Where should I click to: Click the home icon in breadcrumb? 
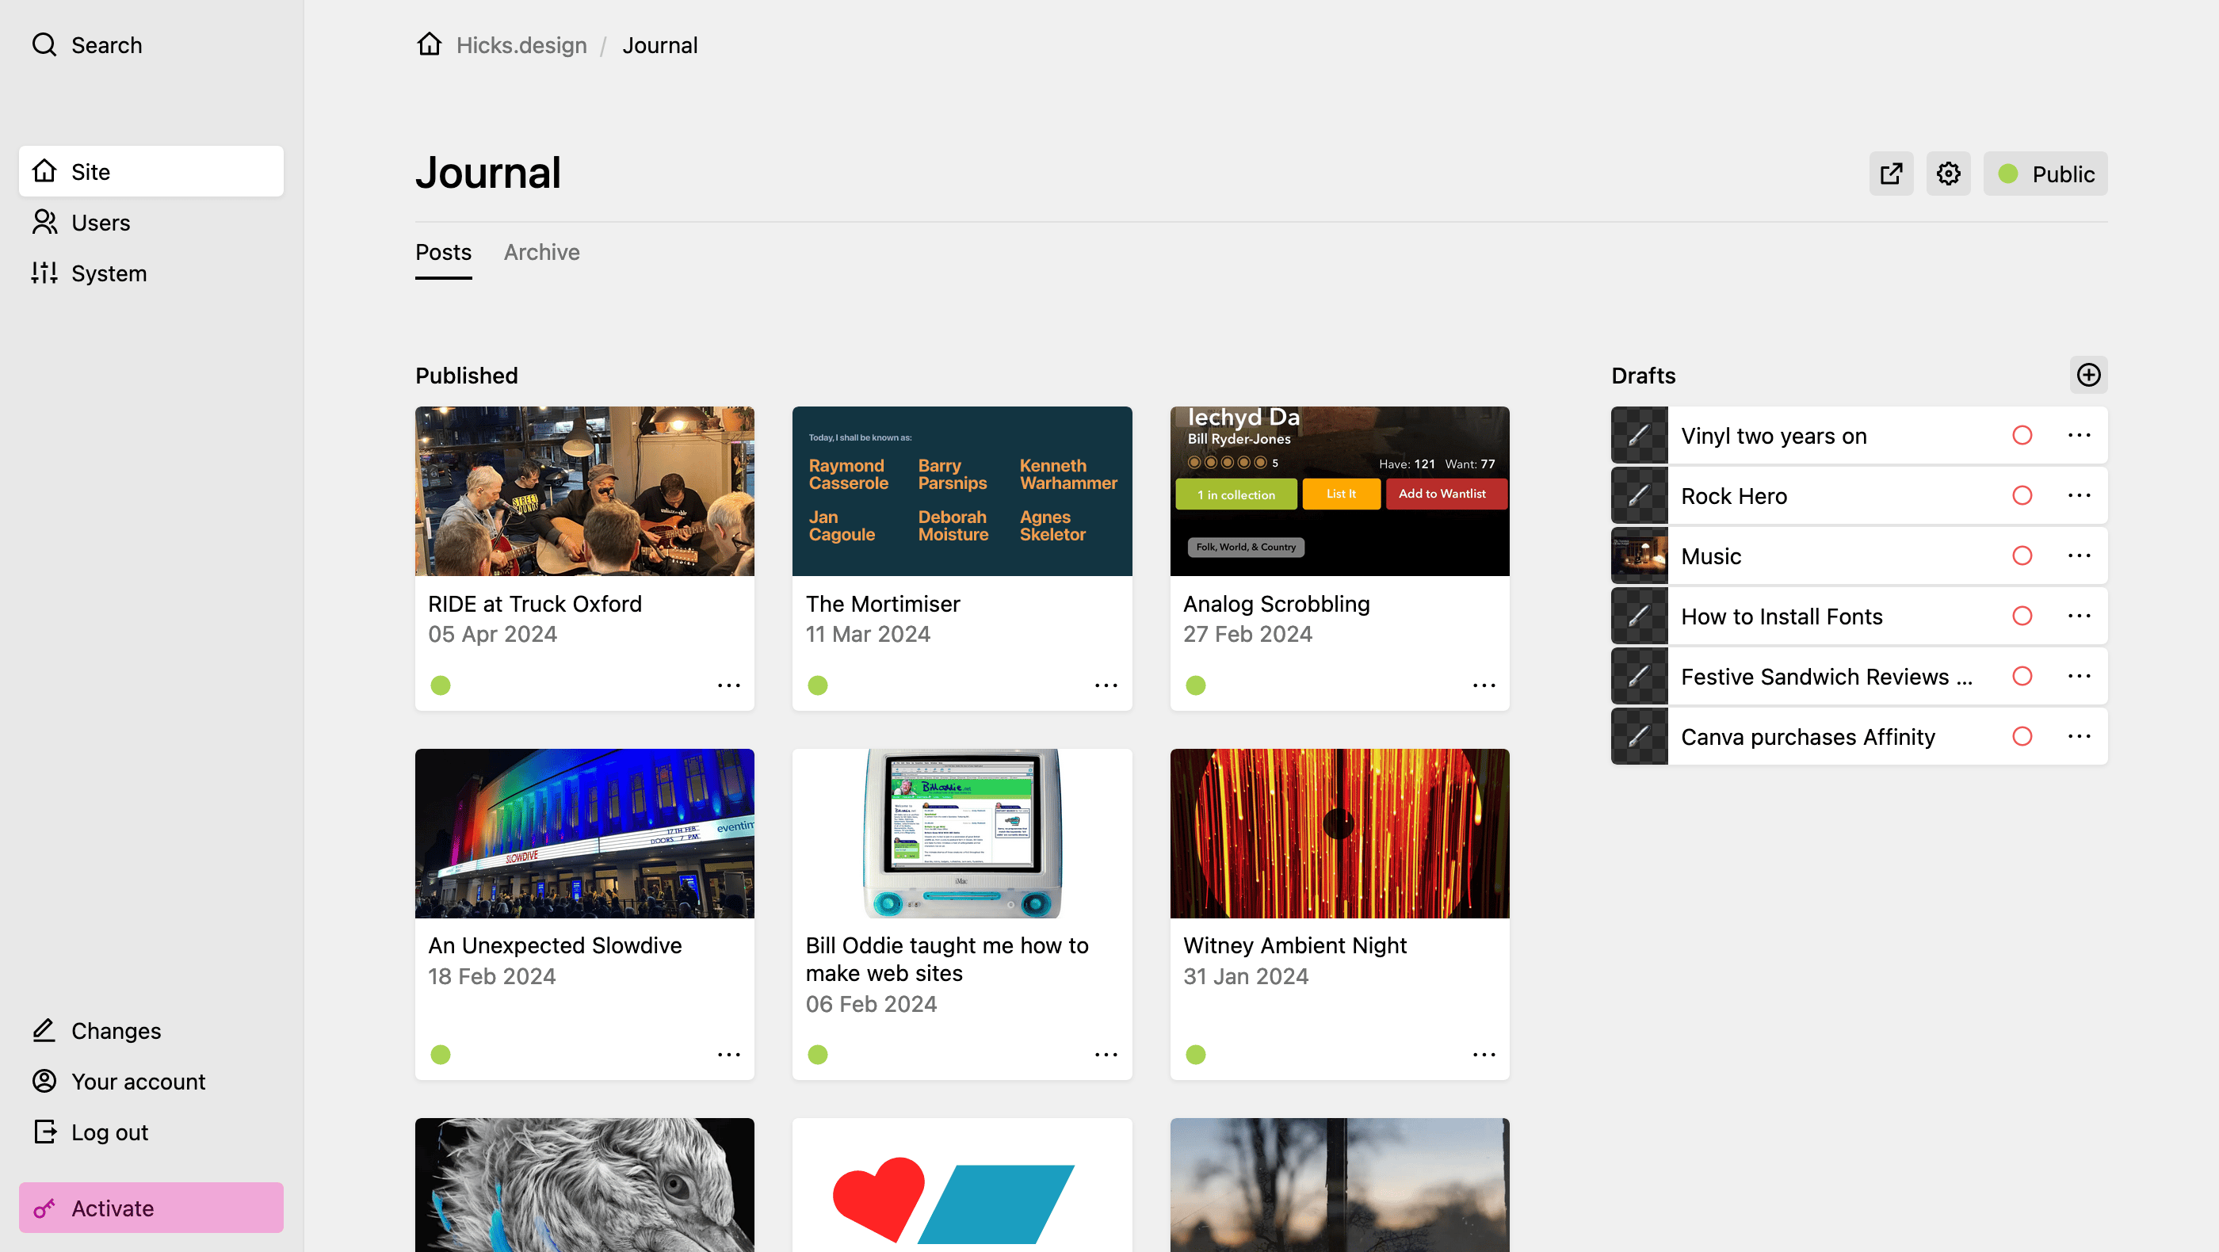pos(429,44)
